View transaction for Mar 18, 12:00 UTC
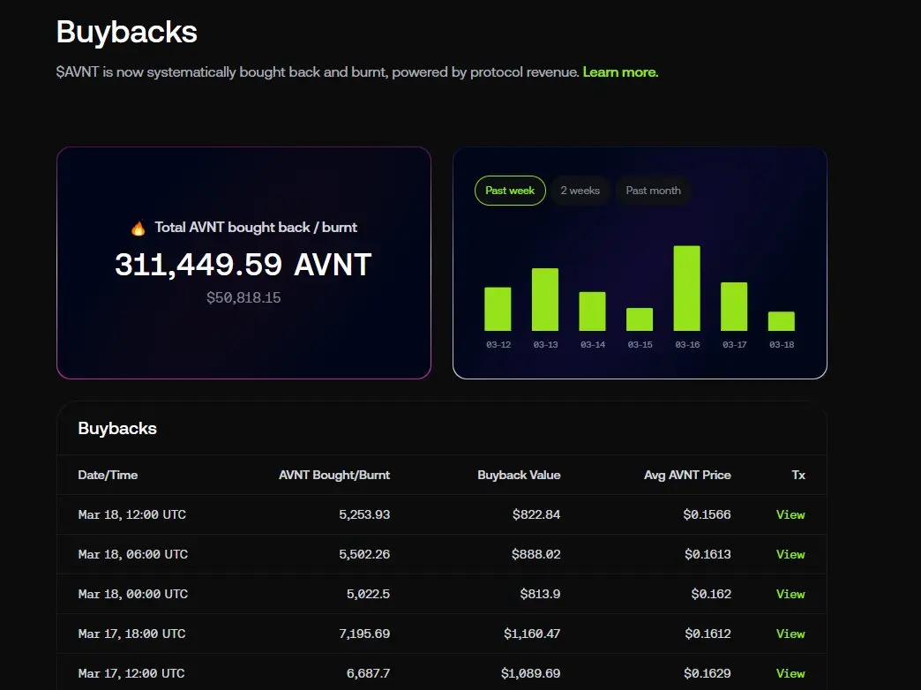The height and width of the screenshot is (690, 921). [x=790, y=515]
